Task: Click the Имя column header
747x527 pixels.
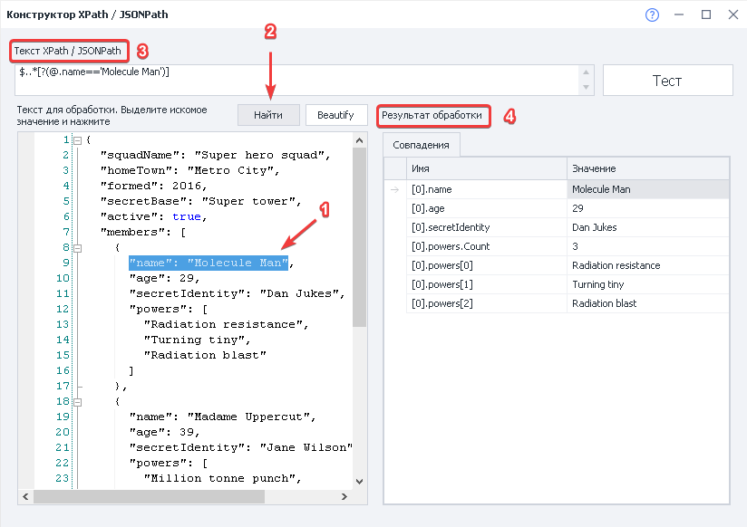Action: [487, 168]
